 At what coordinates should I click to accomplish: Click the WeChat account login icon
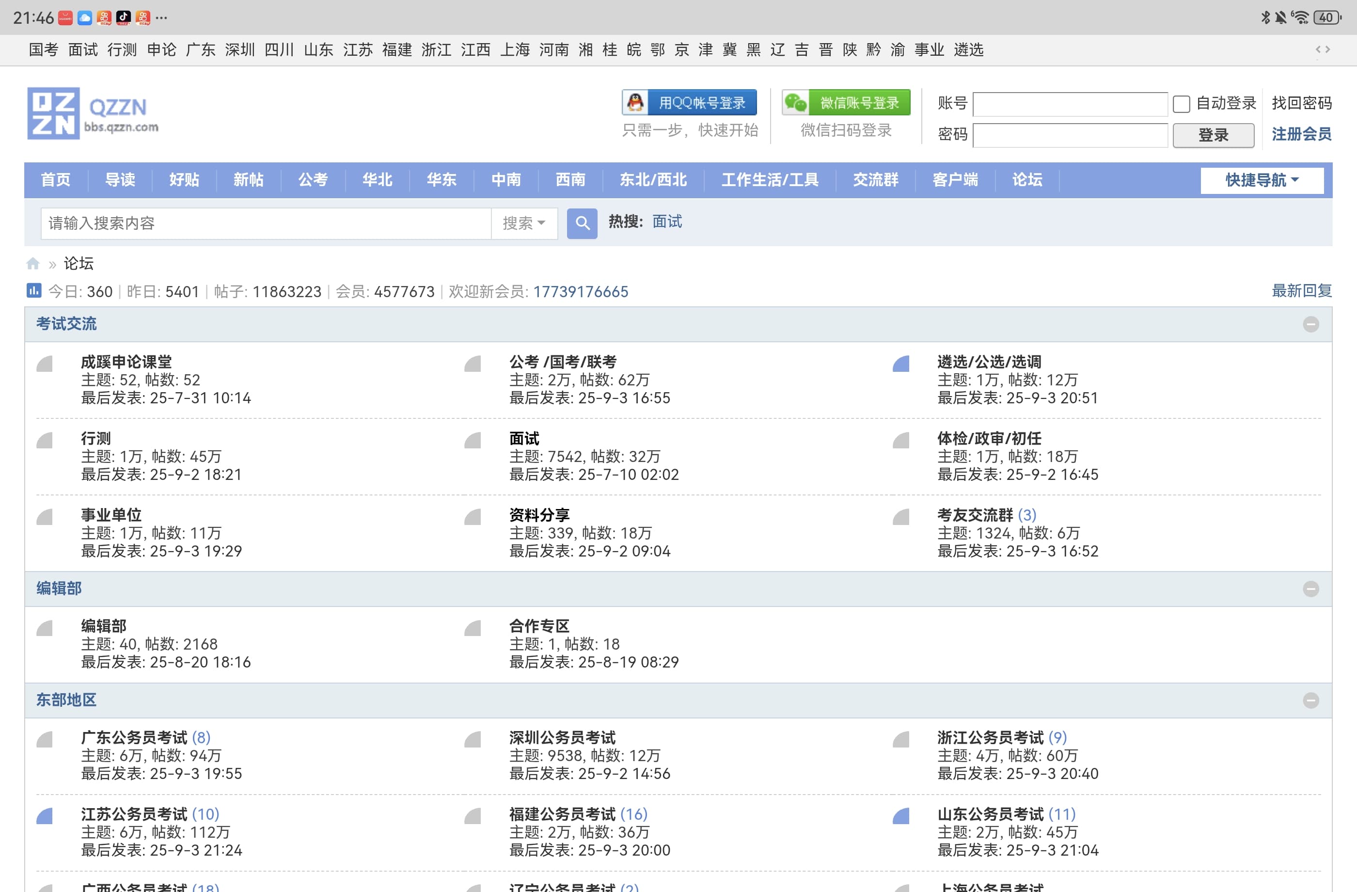[795, 103]
